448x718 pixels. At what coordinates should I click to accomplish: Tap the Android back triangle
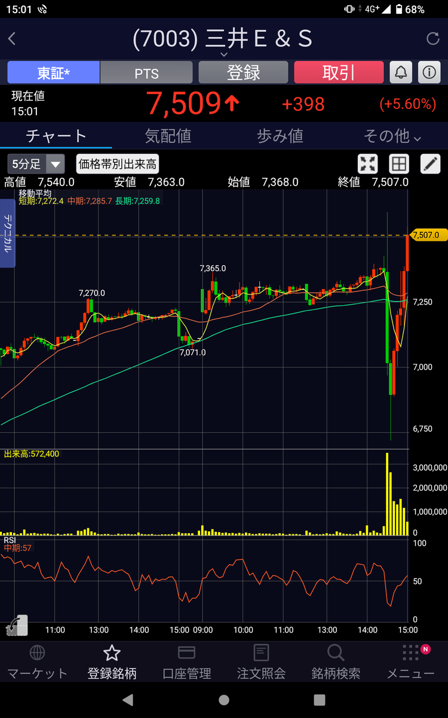click(x=128, y=700)
